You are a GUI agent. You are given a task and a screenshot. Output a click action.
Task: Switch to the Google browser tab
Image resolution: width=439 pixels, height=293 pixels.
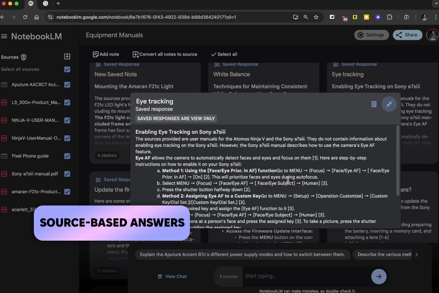tap(45, 3)
